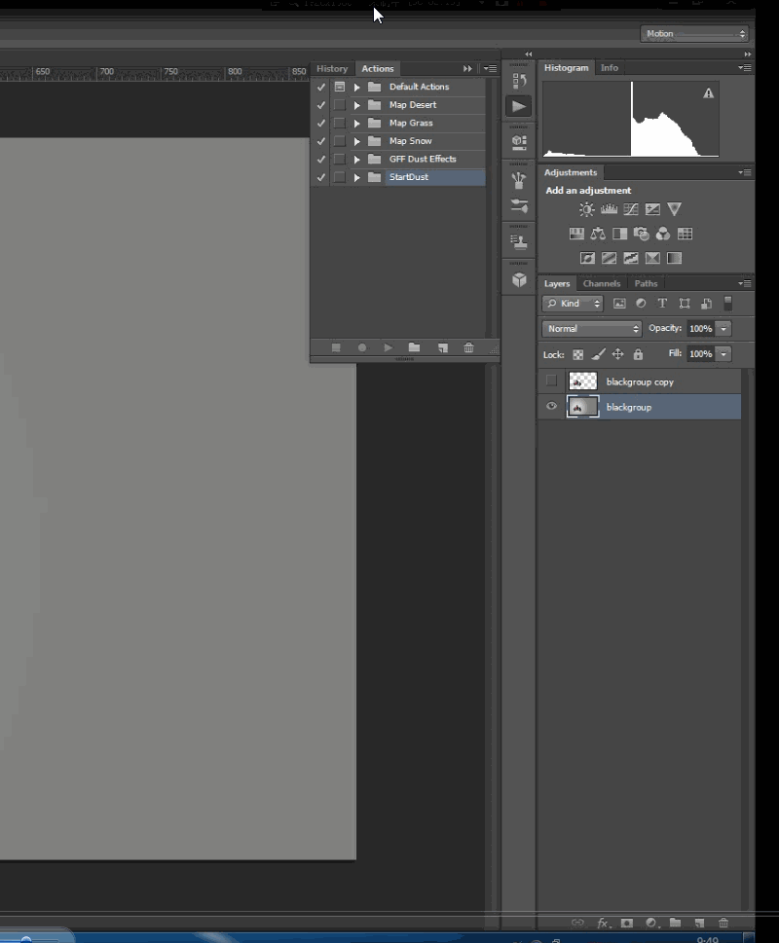This screenshot has width=779, height=943.
Task: Add a Curves adjustment layer
Action: tap(630, 209)
